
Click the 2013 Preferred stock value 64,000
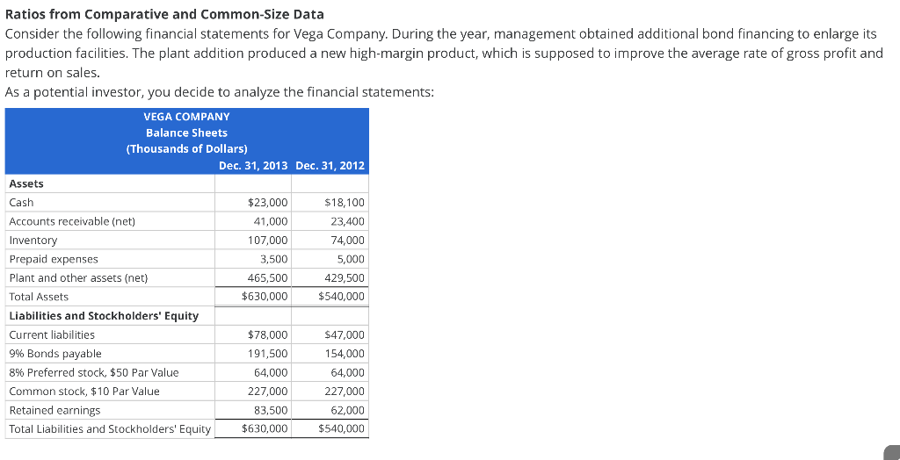(271, 373)
